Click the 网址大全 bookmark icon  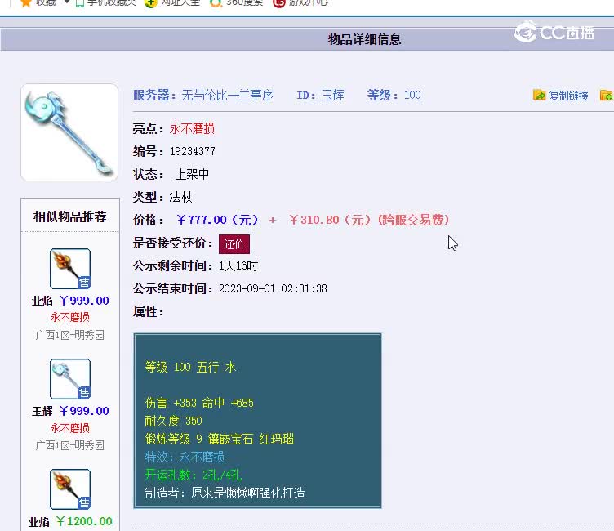(150, 3)
